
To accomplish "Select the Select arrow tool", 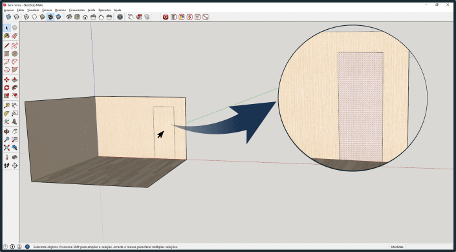I will [x=6, y=28].
